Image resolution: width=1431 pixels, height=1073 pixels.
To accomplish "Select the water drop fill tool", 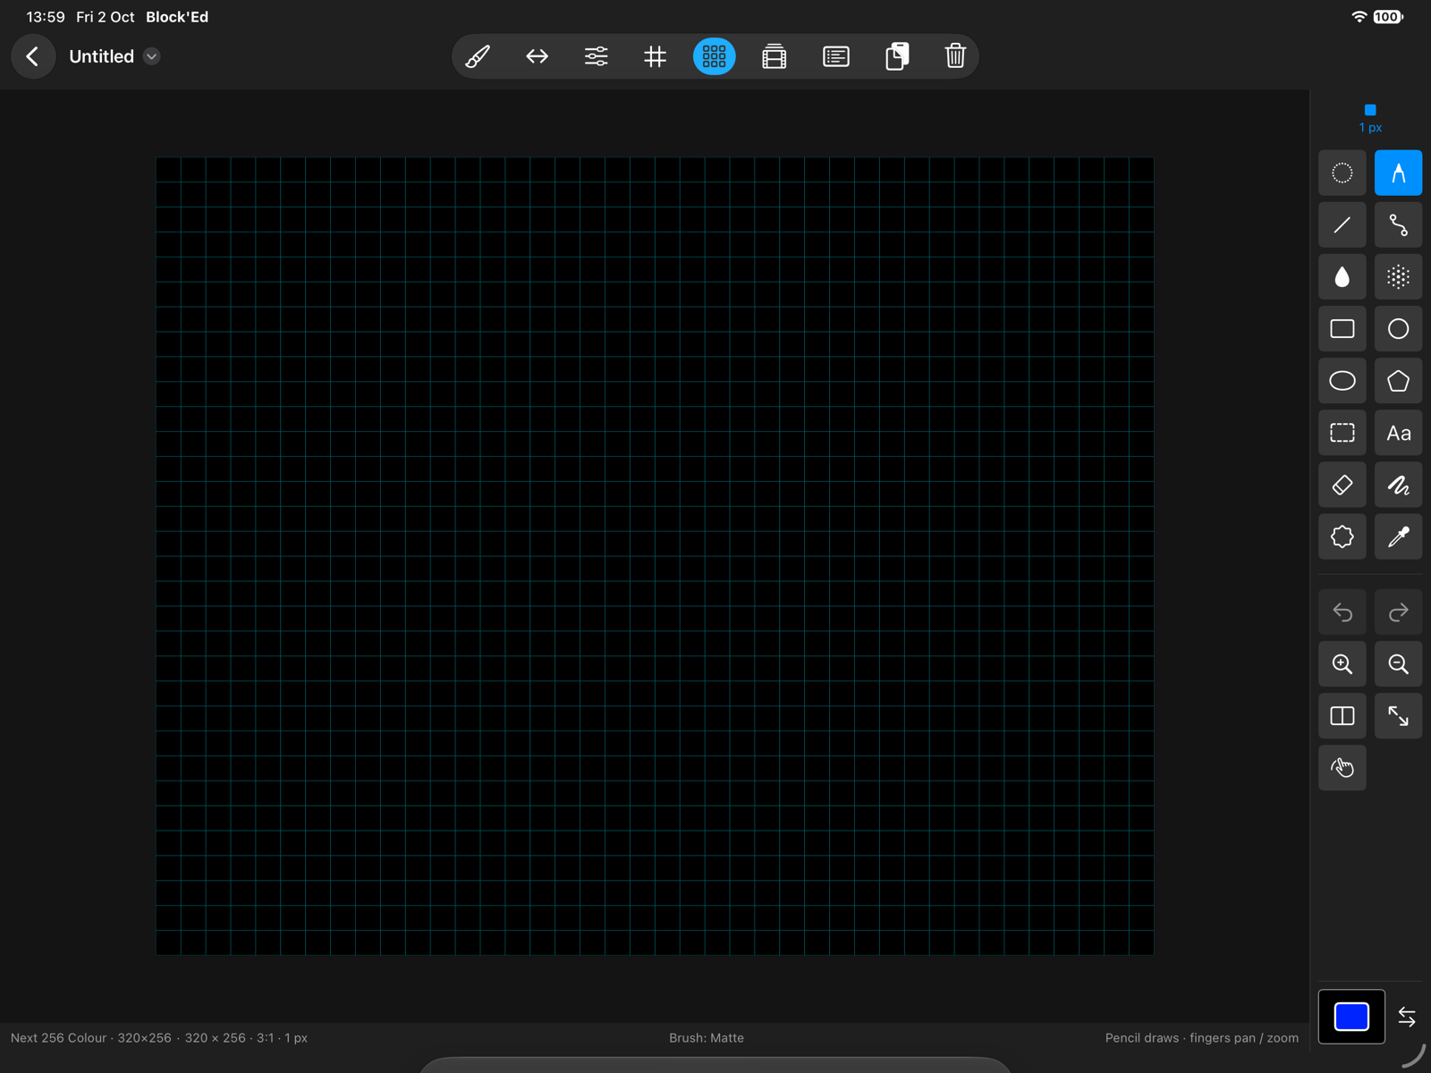I will tap(1342, 277).
